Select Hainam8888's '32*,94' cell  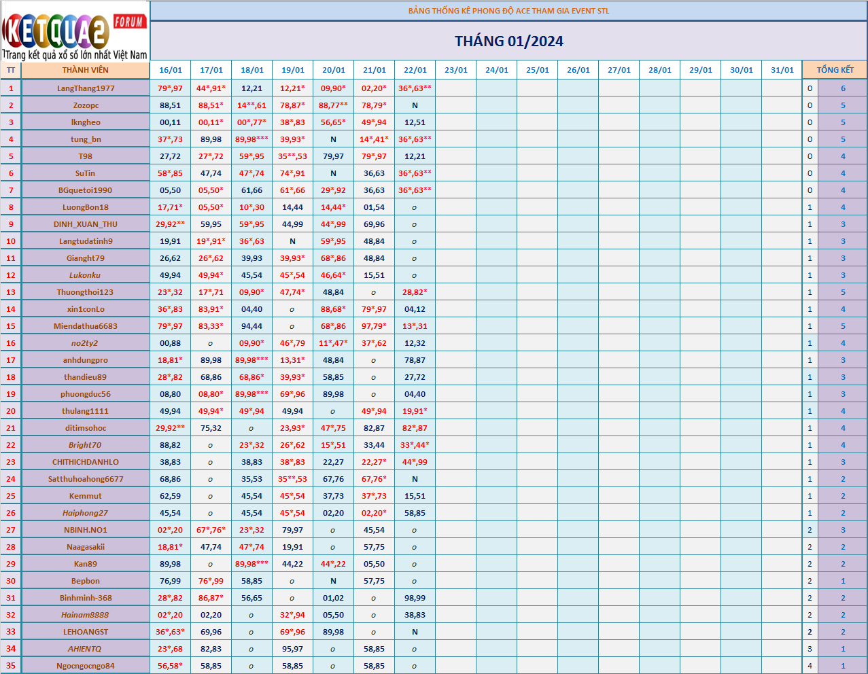[x=293, y=615]
